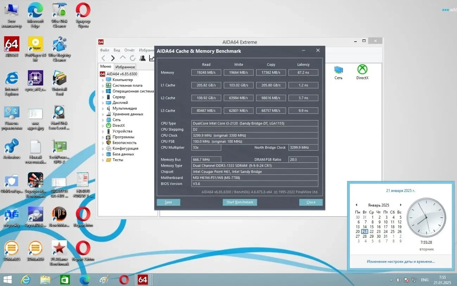Click the Start Benchmark button

point(240,202)
